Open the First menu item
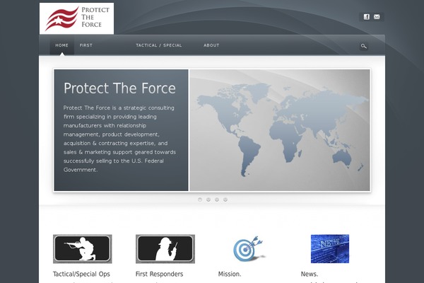 (x=86, y=45)
